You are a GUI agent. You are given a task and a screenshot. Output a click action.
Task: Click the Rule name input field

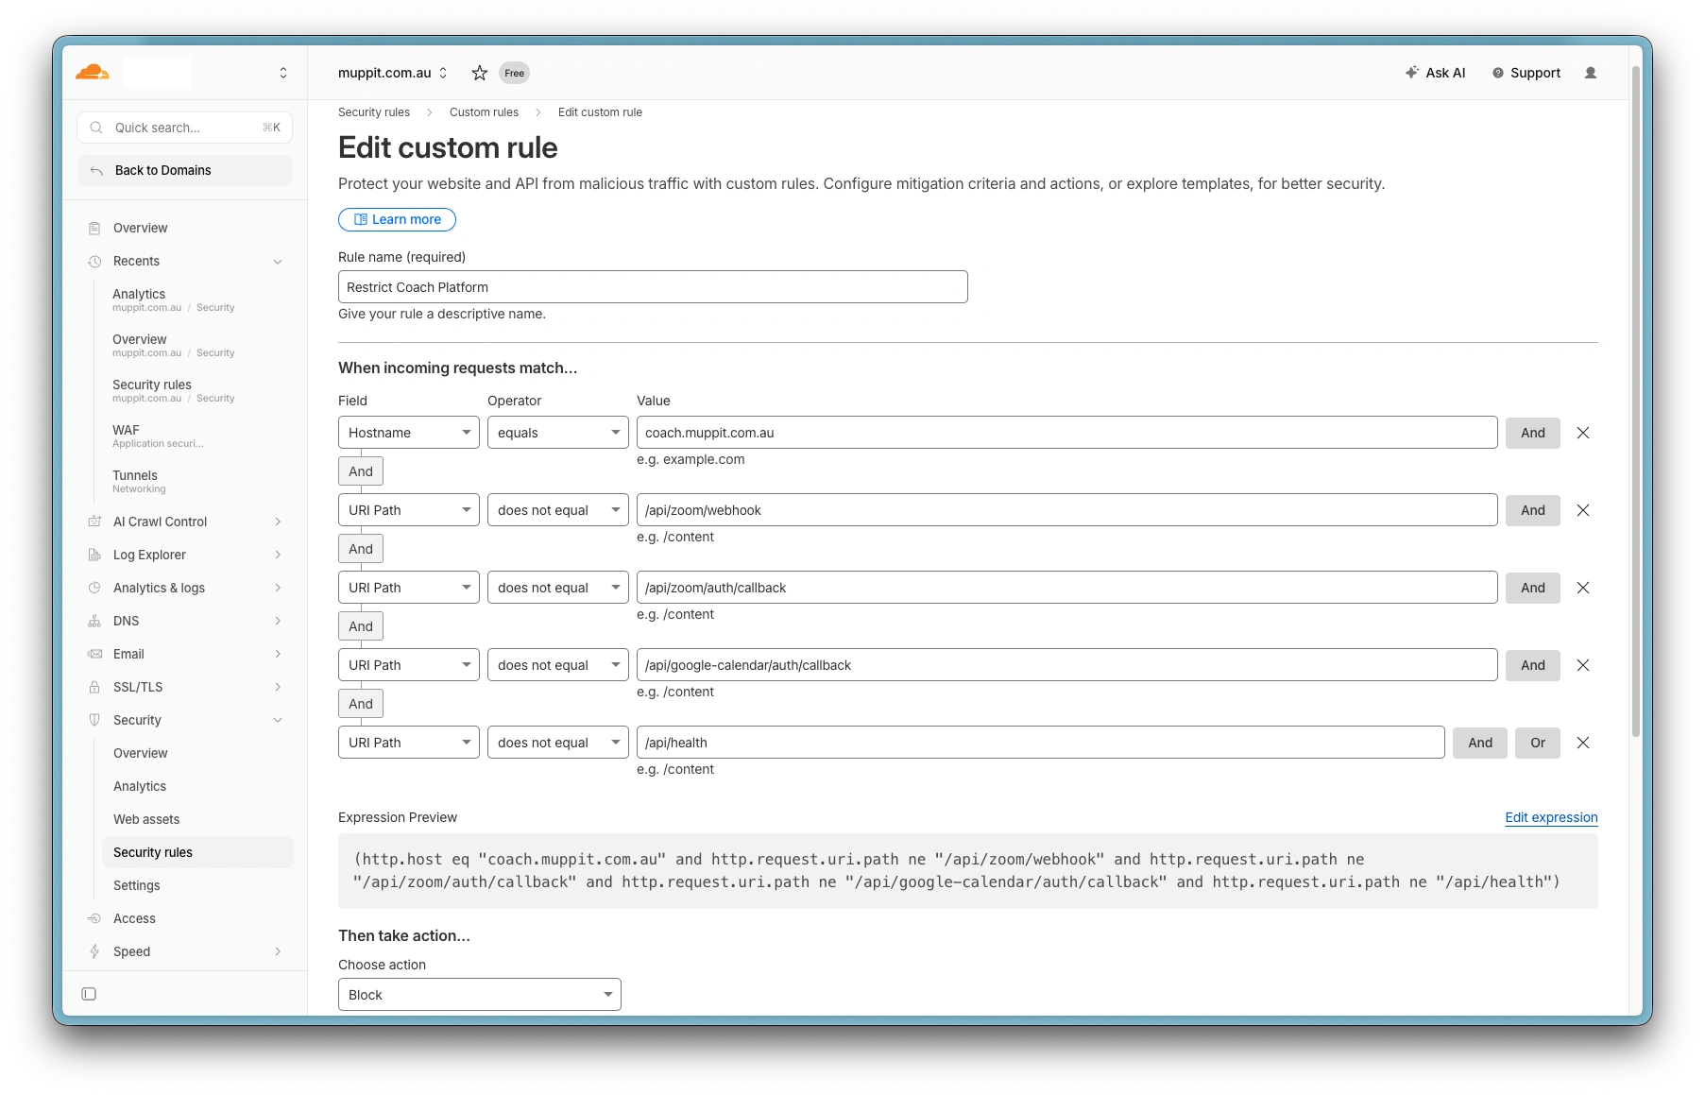coord(652,287)
